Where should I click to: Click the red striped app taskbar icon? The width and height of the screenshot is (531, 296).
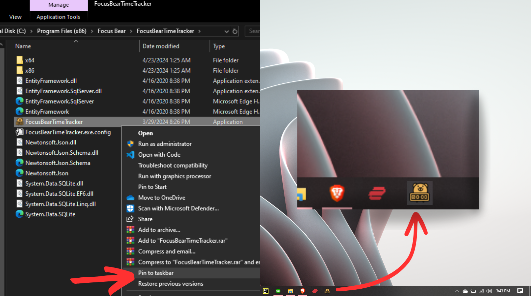pos(315,291)
